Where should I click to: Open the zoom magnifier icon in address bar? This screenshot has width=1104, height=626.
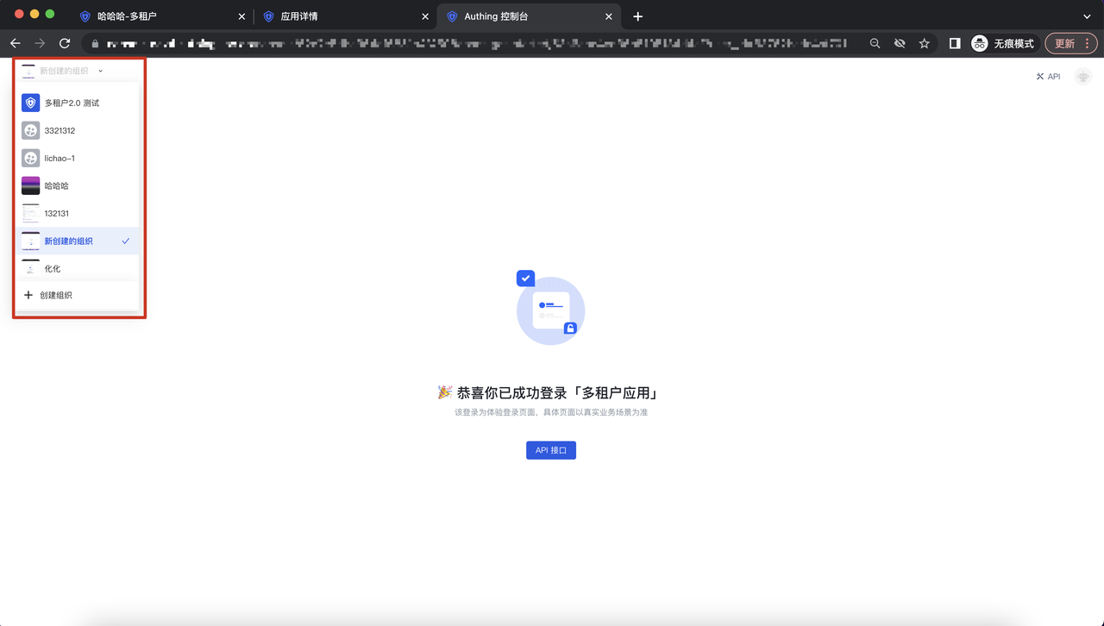pyautogui.click(x=875, y=43)
